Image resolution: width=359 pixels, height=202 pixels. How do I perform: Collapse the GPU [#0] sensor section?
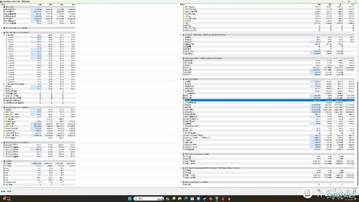pyautogui.click(x=181, y=79)
